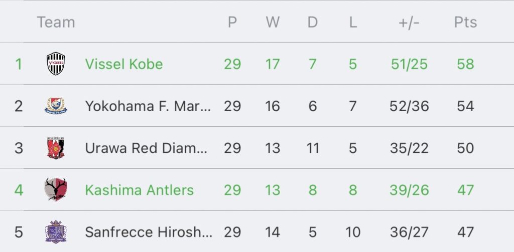This screenshot has height=252, width=514.
Task: Select the truncated Sanfrecce Hirosh… name
Action: (x=149, y=232)
